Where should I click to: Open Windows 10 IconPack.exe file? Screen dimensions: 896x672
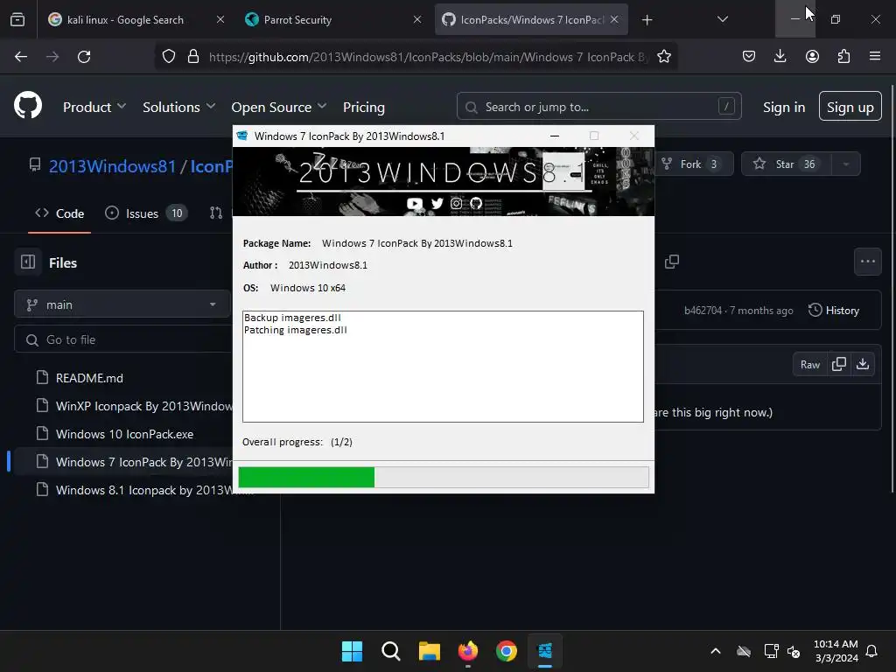tap(124, 434)
